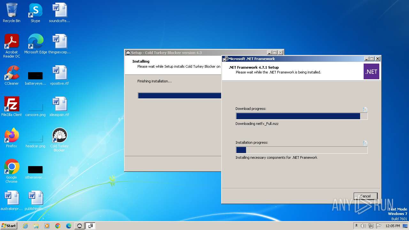The width and height of the screenshot is (409, 230).
Task: Minimize the Cold Turkey Setup window
Action: point(269,53)
